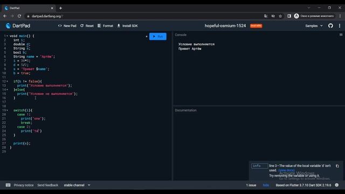Collapse the else block on line 14

pos(7,89)
